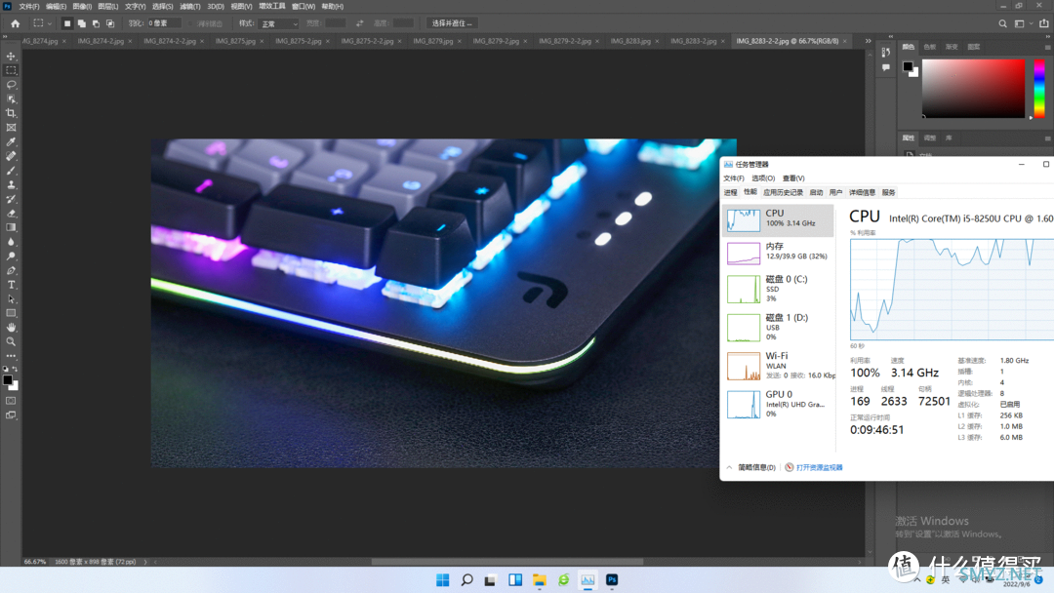
Task: Open the 图像(I) image menu
Action: [x=82, y=6]
